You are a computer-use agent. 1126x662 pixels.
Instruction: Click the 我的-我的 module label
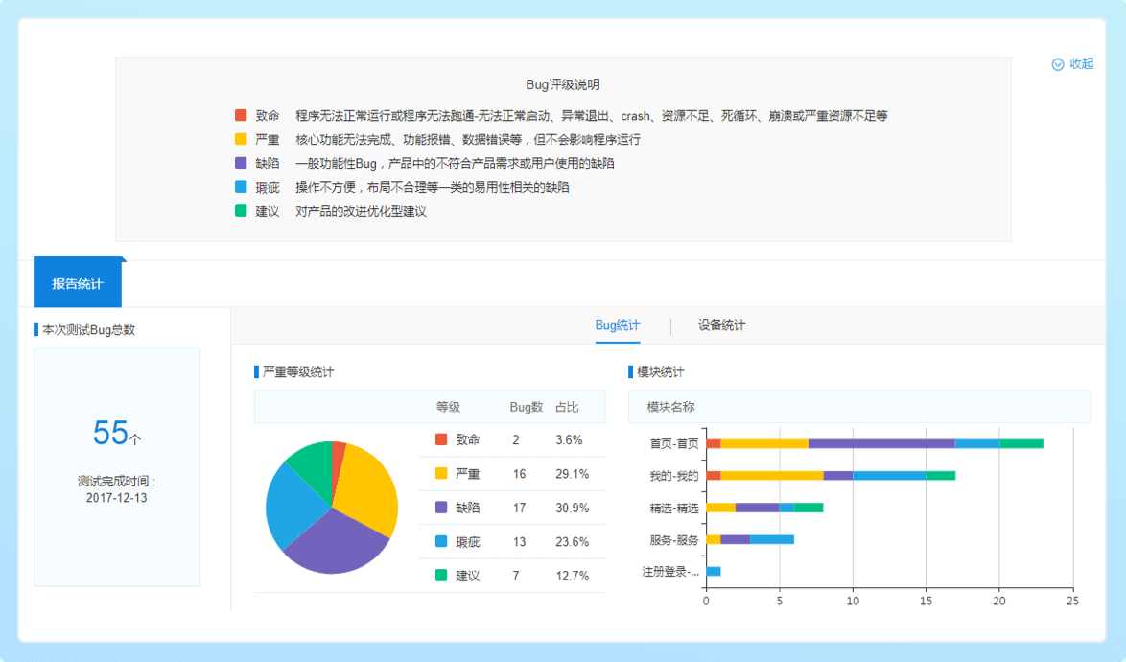(673, 475)
